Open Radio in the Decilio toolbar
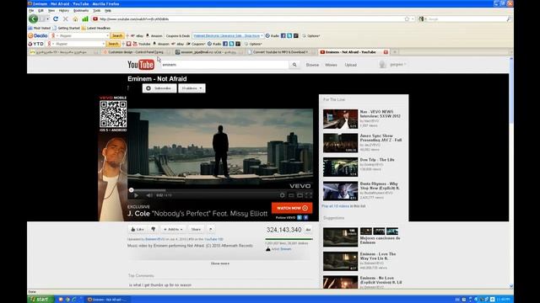540x303 pixels. click(x=272, y=35)
